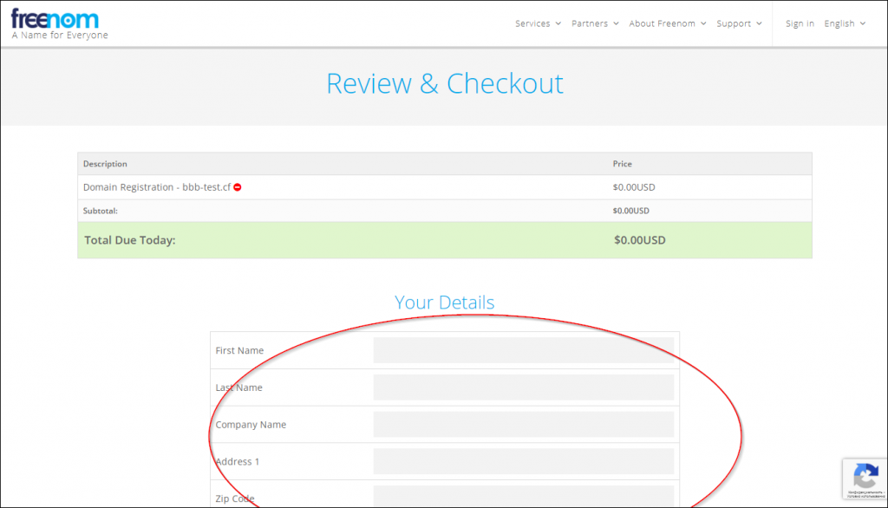Select the Address 1 text field
This screenshot has height=508, width=888.
(523, 461)
